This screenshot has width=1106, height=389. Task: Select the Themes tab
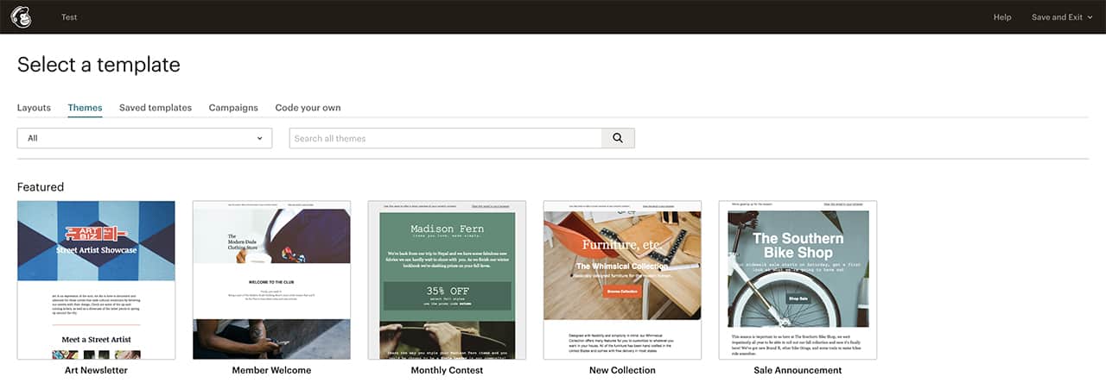pyautogui.click(x=85, y=108)
